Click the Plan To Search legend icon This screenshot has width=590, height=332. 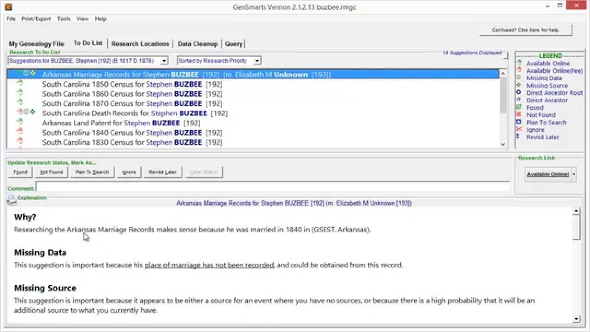519,122
